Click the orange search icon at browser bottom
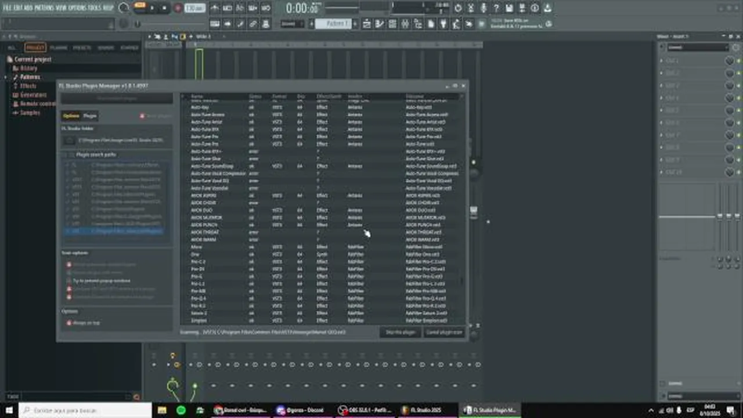 coord(136,397)
